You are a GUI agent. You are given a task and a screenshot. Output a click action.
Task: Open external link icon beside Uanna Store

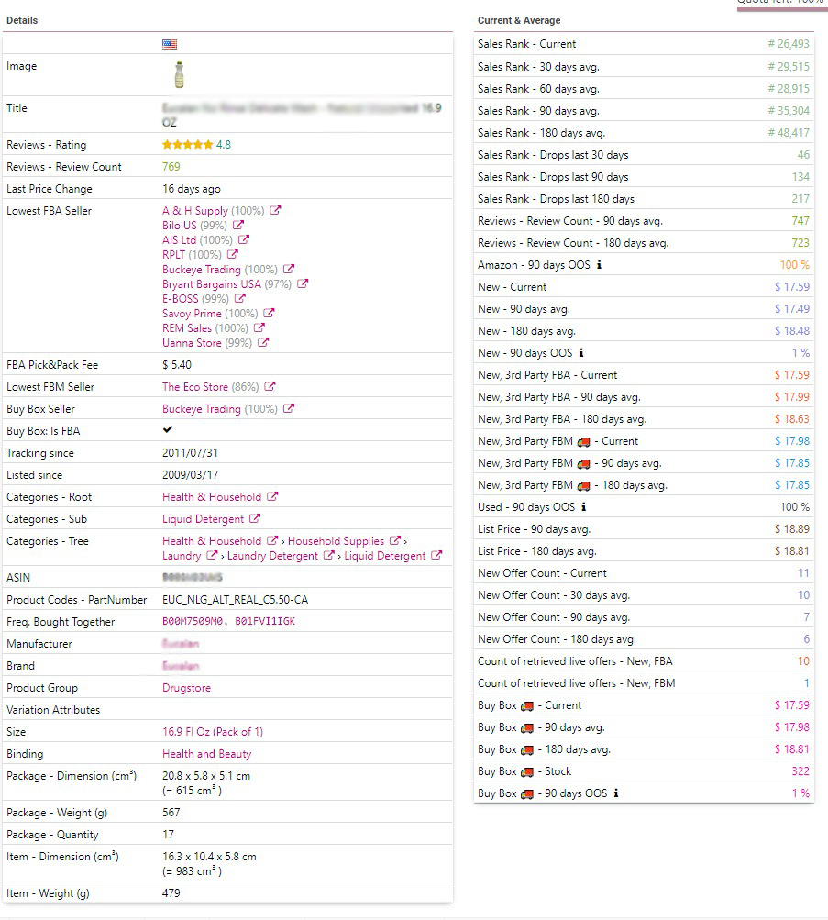(263, 342)
